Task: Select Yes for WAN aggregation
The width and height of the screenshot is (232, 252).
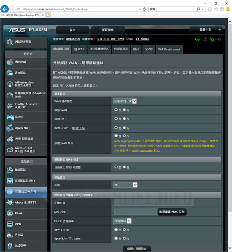Action: pos(116,136)
